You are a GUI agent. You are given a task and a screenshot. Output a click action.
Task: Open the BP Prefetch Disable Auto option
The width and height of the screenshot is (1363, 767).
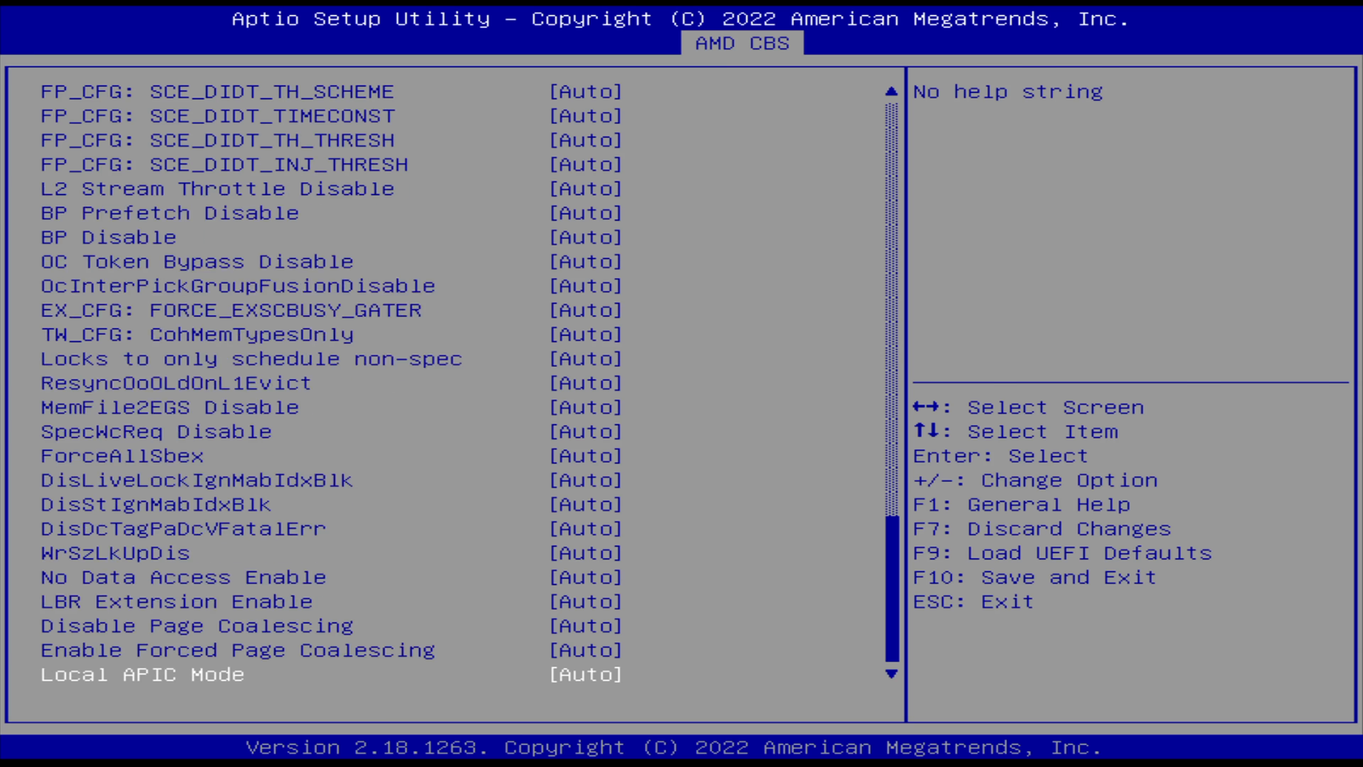click(586, 213)
